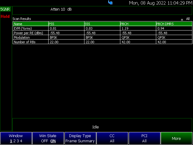The height and width of the screenshot is (145, 193).
Task: Select the PSS column header
Action: [66, 24]
